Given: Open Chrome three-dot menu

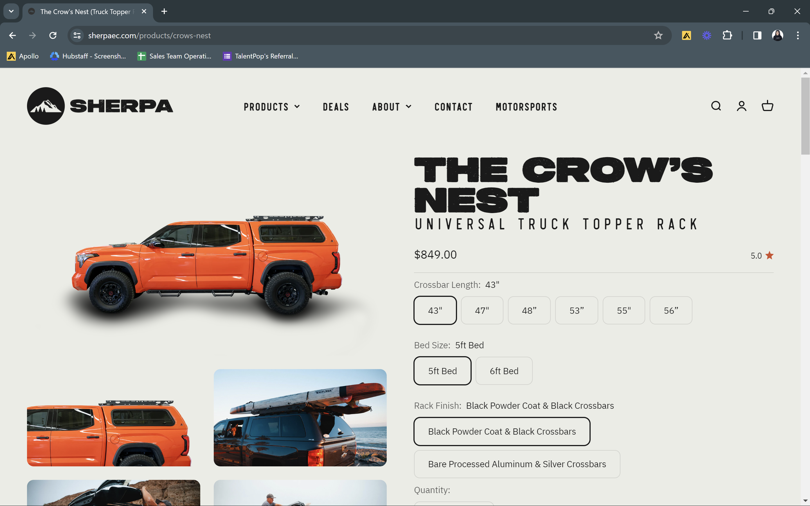Looking at the screenshot, I should pyautogui.click(x=798, y=35).
